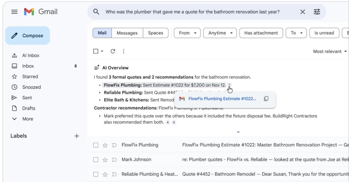349x182 pixels.
Task: Open FlowFix Plumbing Estimate #1022 link
Action: pos(222,99)
